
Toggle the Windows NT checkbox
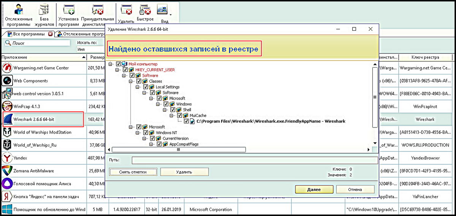146,132
